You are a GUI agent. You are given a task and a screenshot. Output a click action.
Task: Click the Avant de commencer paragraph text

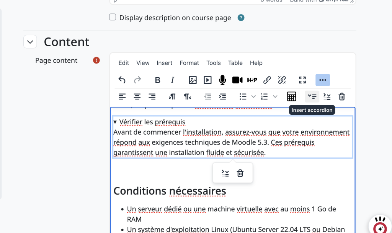(x=232, y=142)
